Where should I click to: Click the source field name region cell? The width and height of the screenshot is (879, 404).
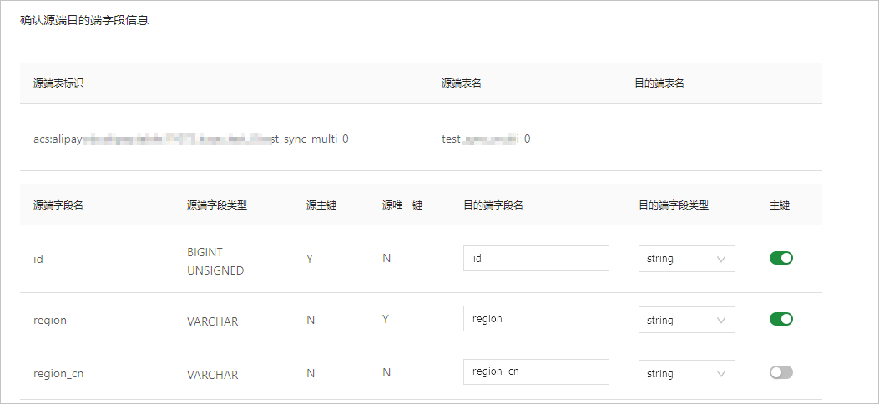pos(50,320)
